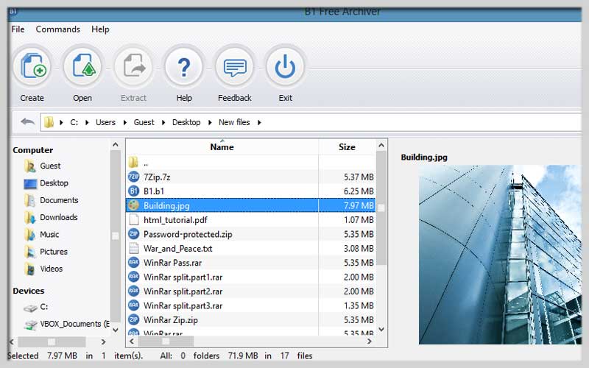
Task: Open the Help menu in the menu bar
Action: [100, 29]
